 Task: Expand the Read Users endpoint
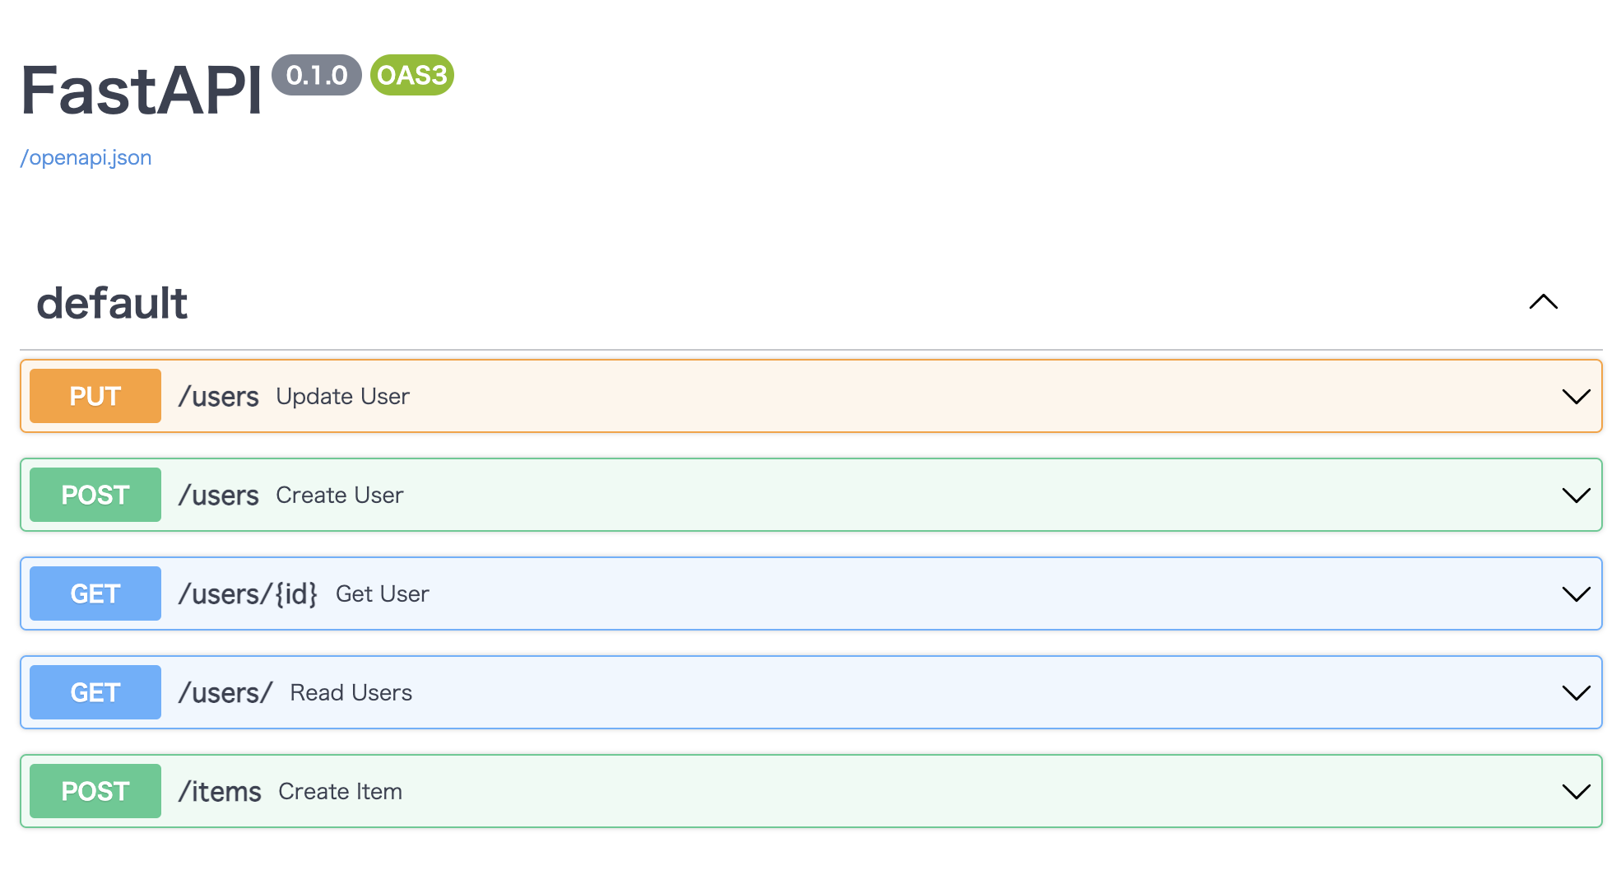1576,692
